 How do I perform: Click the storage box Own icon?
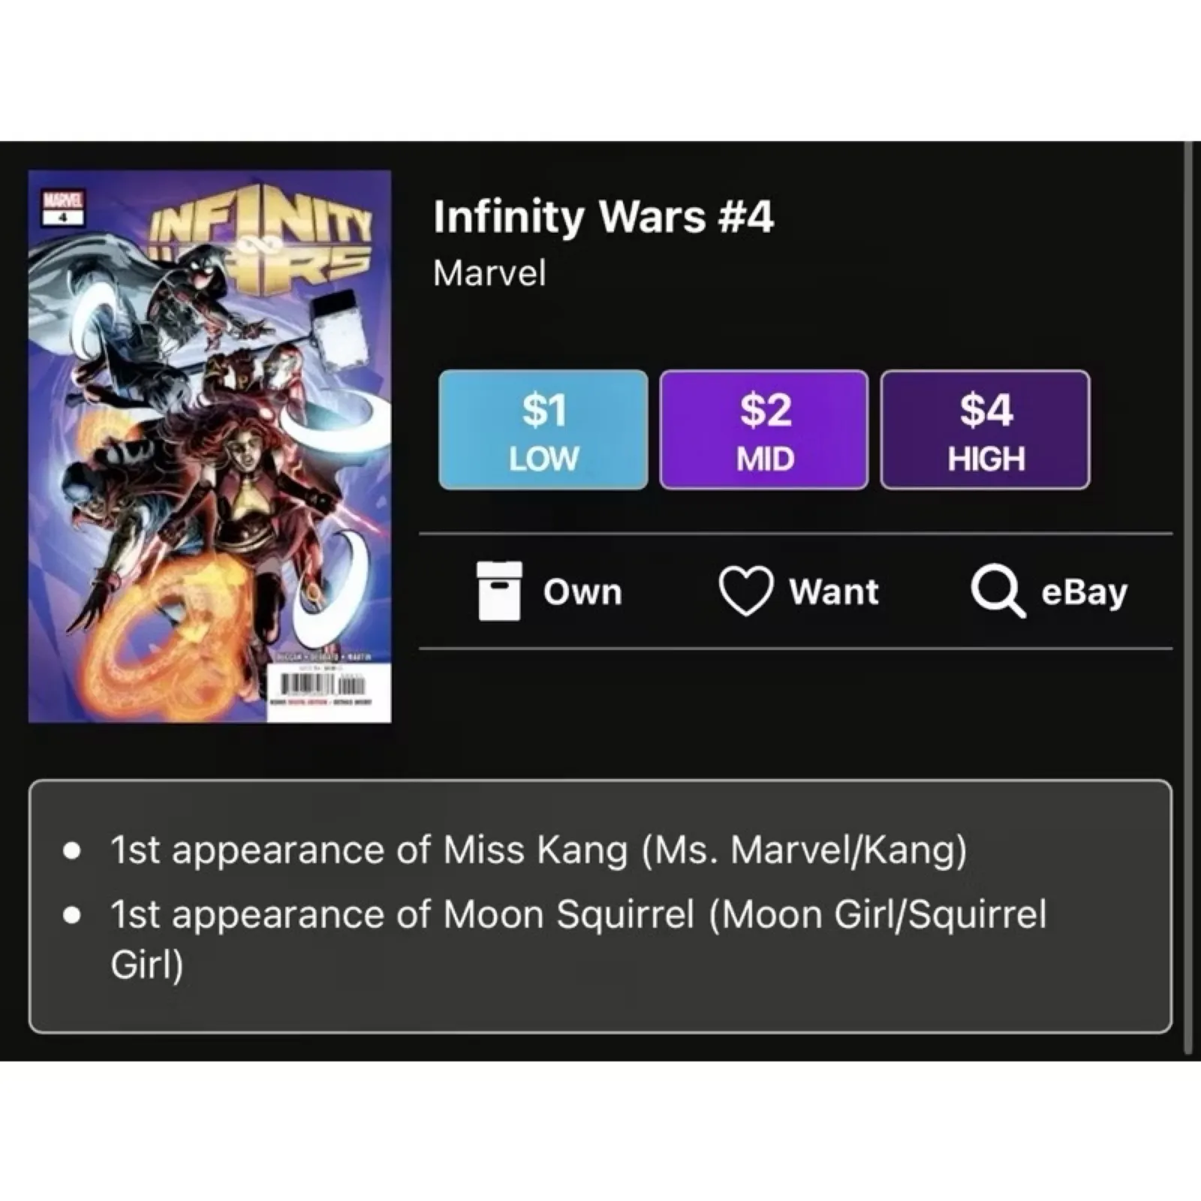(x=499, y=591)
